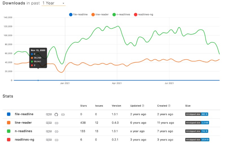Click the Jul 2021 axis label
226x143 pixels.
pyautogui.click(x=169, y=83)
